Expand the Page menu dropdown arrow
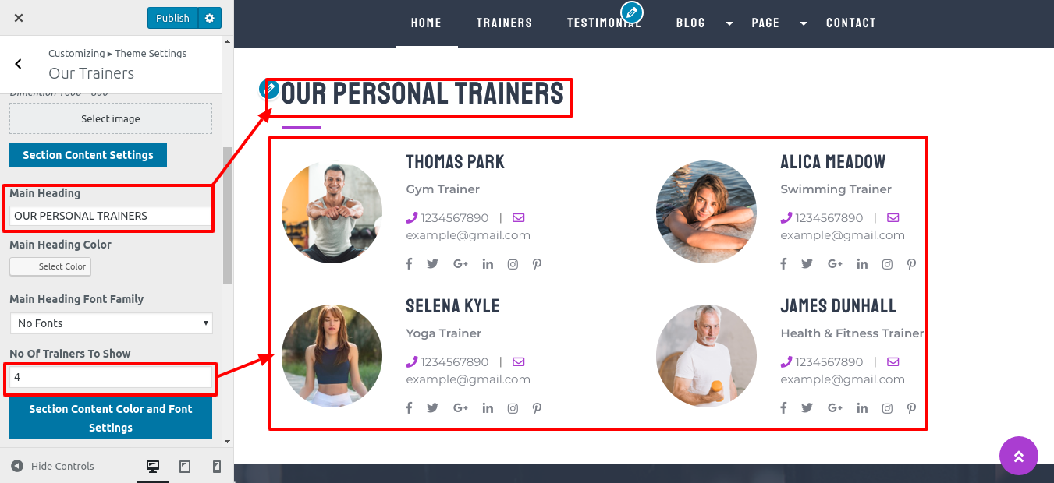Screen dimensions: 1054x483 804,23
